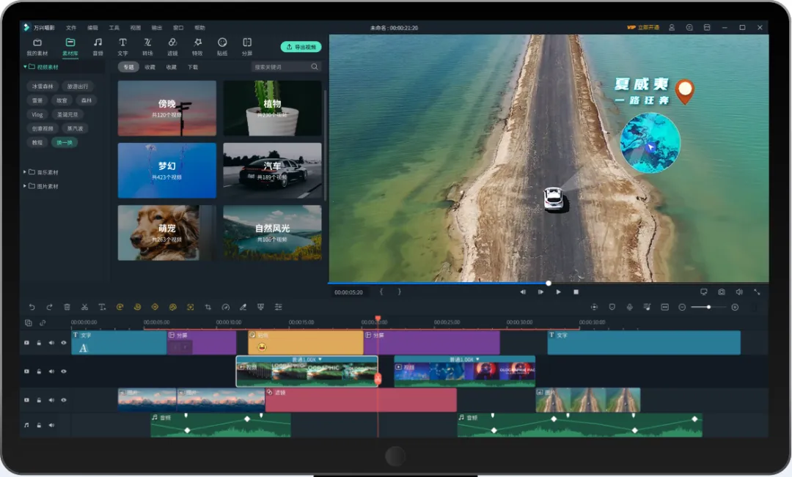Screen dimensions: 792x477
Task: Click the trash delete icon above timeline
Action: [67, 307]
